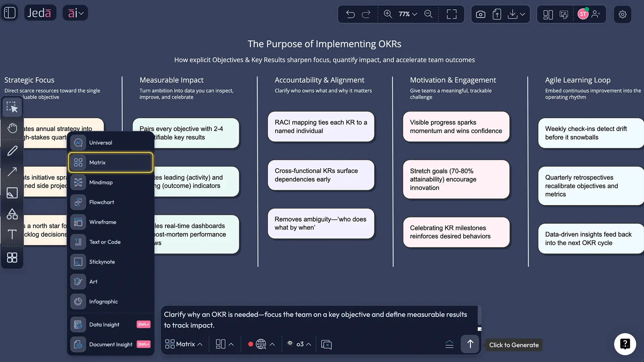Toggle the web search option
644x362 pixels.
[x=260, y=344]
